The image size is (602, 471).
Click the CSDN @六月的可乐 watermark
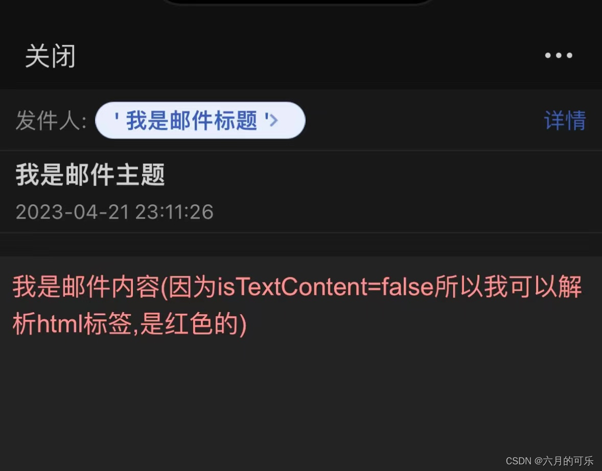(x=550, y=461)
